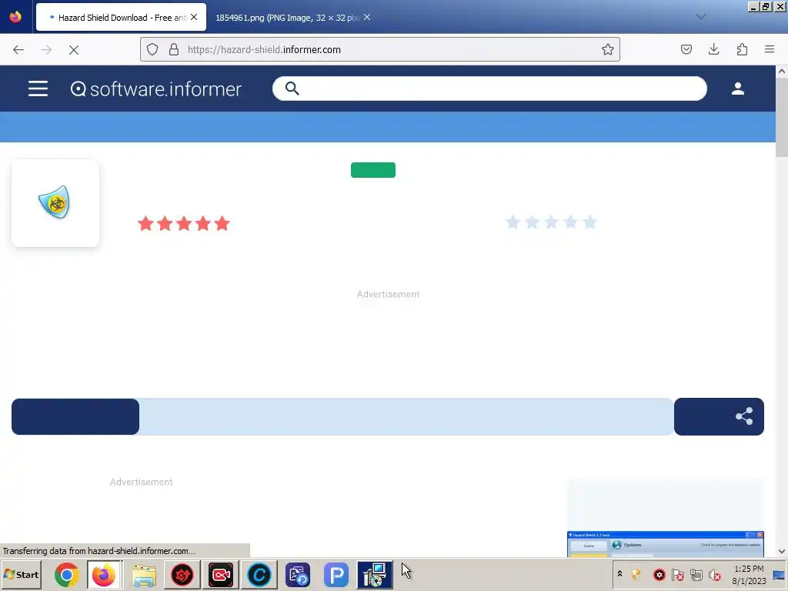The width and height of the screenshot is (788, 591).
Task: Click the magnifier icon in the search box
Action: 292,88
